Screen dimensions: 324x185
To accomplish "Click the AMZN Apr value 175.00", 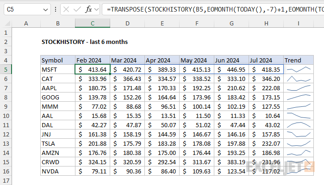I will (x=162, y=153).
